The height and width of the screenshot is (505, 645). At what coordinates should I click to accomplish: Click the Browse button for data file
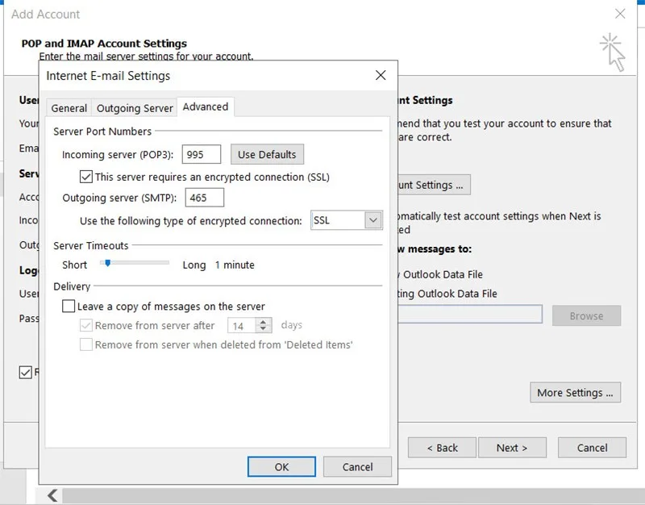(586, 315)
